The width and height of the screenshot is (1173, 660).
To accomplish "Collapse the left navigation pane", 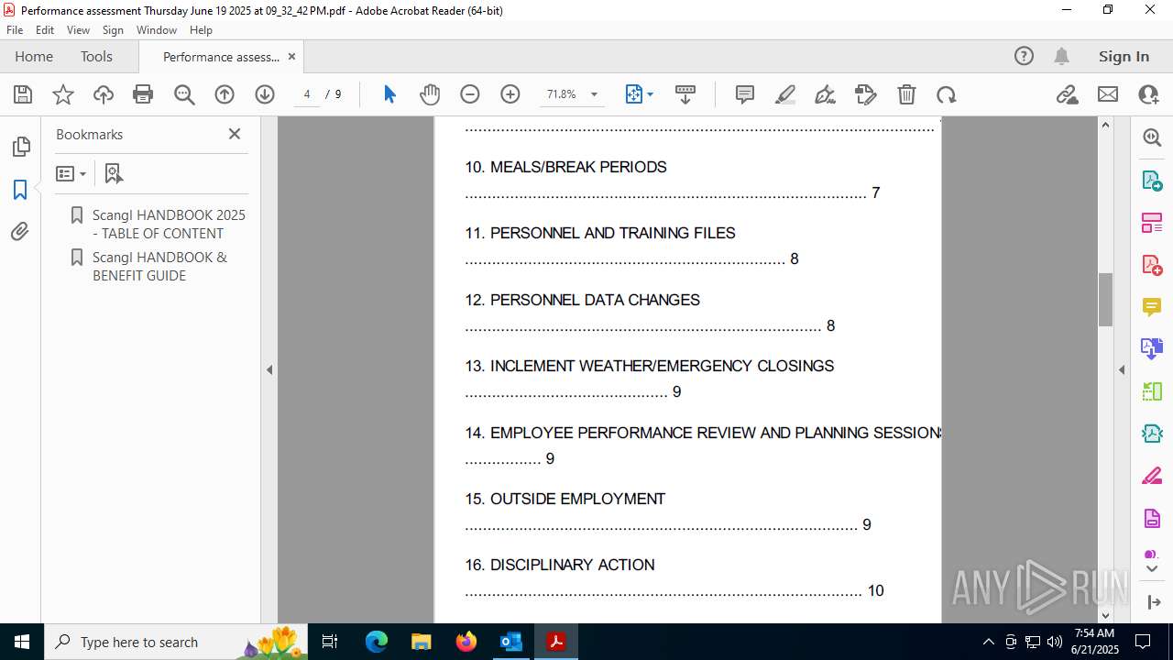I will pos(269,370).
